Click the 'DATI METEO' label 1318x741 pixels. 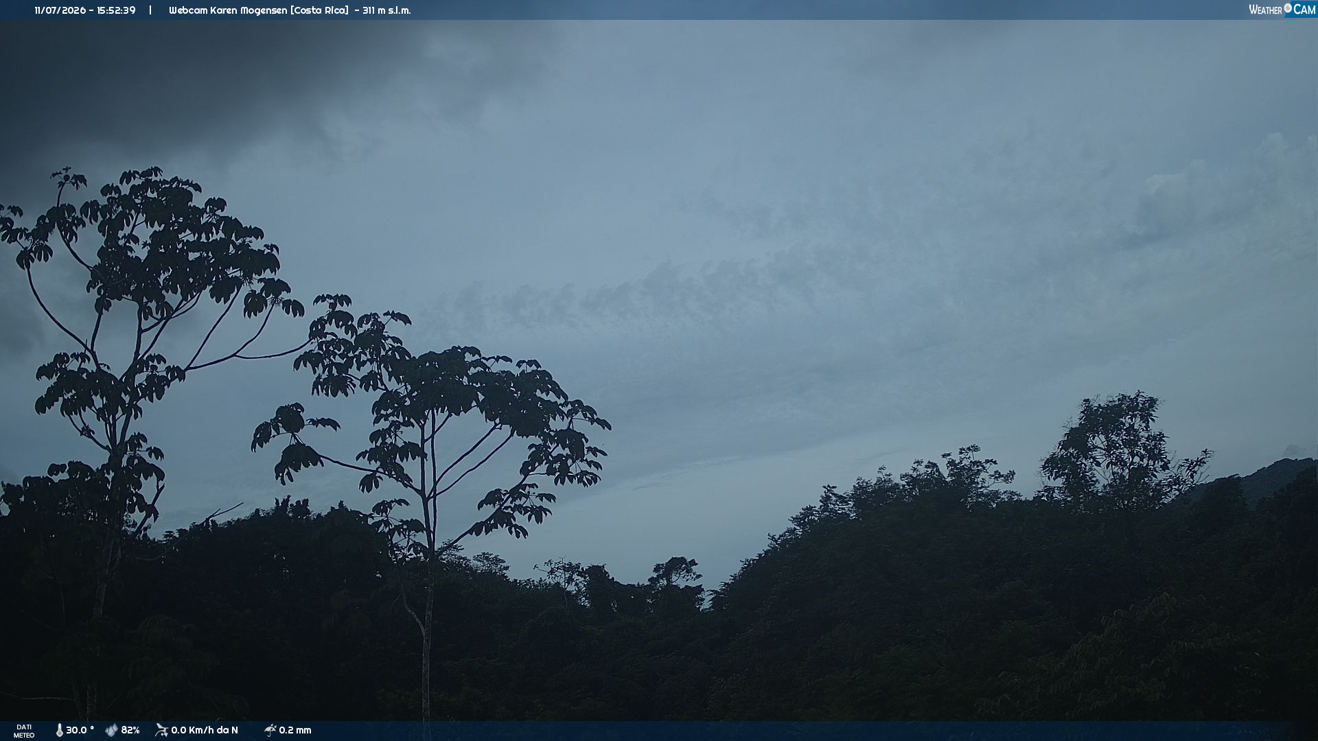pyautogui.click(x=24, y=731)
